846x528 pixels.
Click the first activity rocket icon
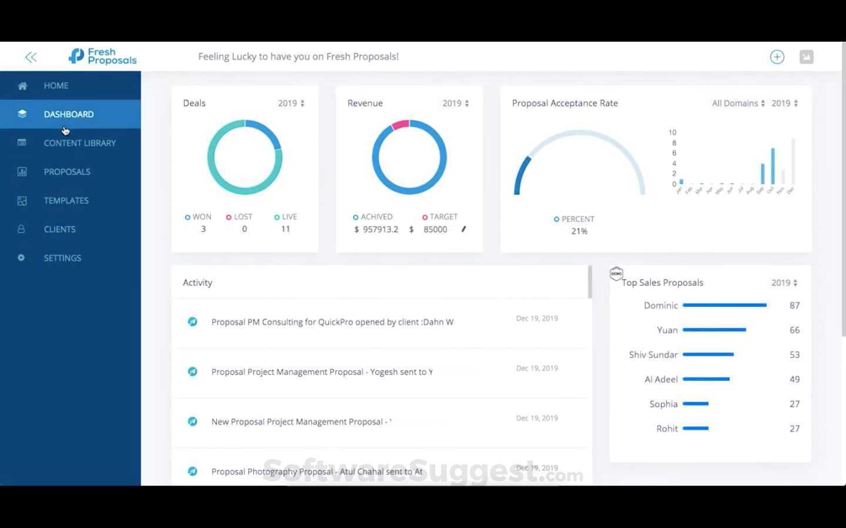coord(192,321)
